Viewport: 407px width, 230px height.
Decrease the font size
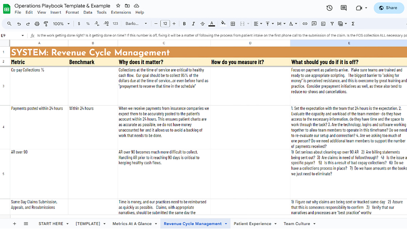[x=156, y=24]
